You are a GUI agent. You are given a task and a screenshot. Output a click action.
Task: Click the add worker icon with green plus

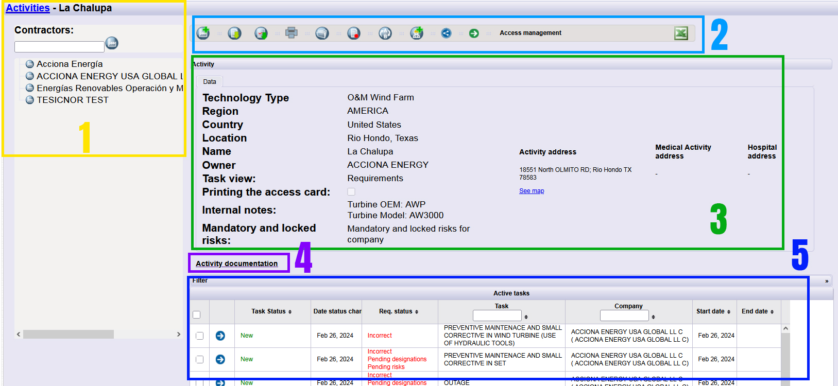coord(417,33)
